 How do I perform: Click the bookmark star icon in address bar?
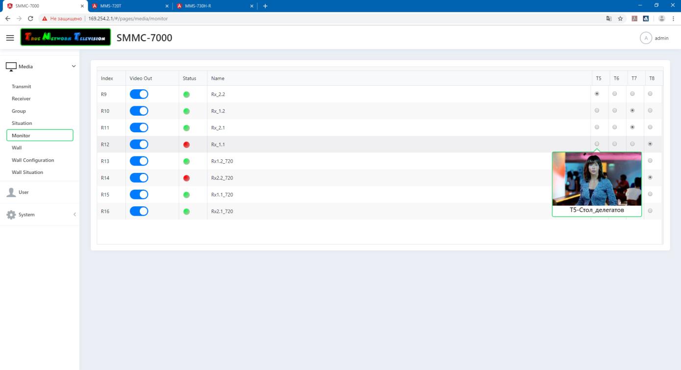[x=620, y=19]
